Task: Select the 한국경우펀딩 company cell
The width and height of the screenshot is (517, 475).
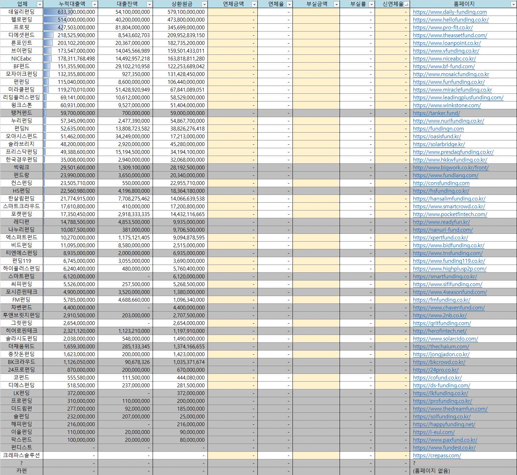Action: tap(22, 160)
